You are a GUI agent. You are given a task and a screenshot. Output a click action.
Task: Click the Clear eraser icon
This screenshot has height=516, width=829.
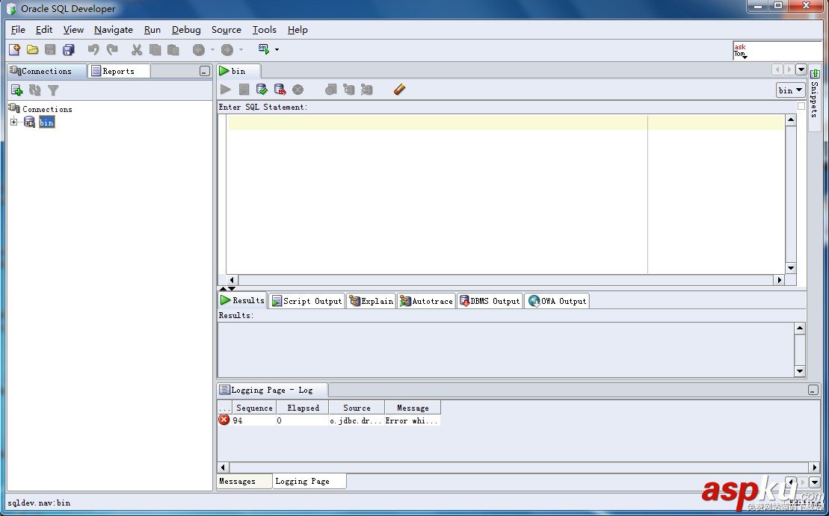click(x=399, y=90)
